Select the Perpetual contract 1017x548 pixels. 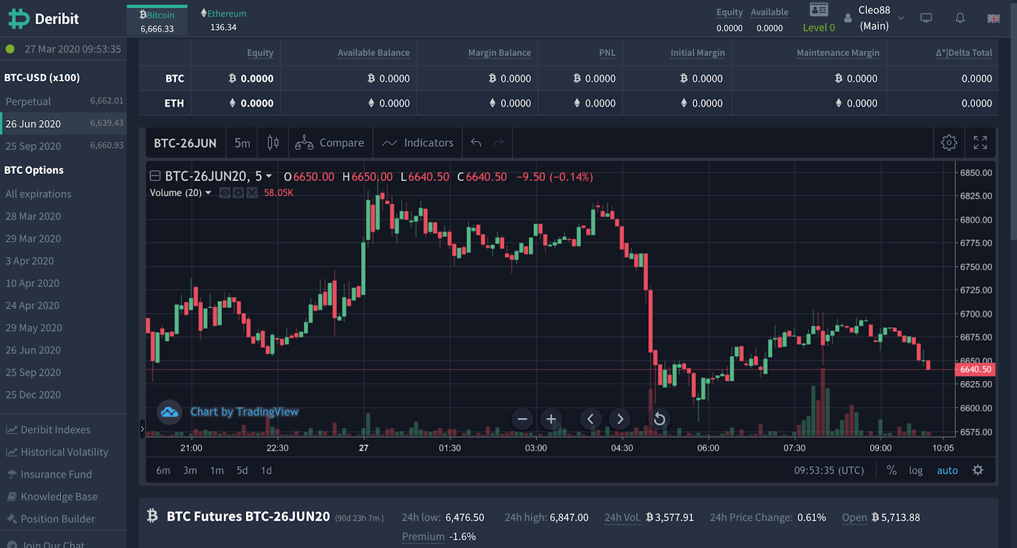(x=64, y=101)
